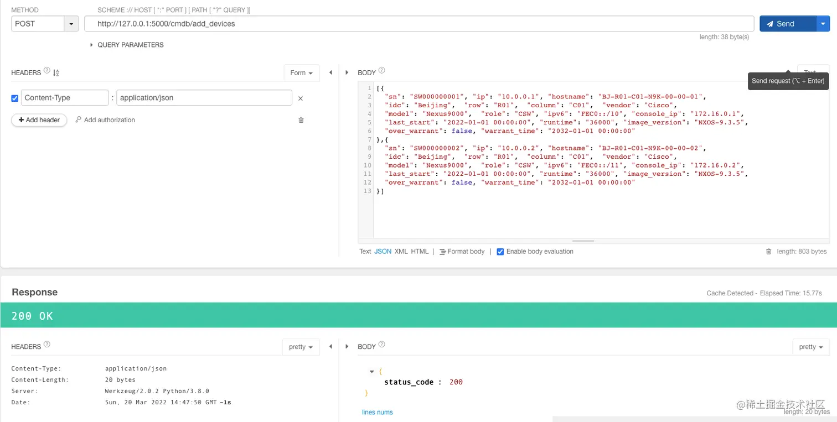Click Format body to prettify the JSON
Viewport: 837px width, 422px height.
click(462, 252)
